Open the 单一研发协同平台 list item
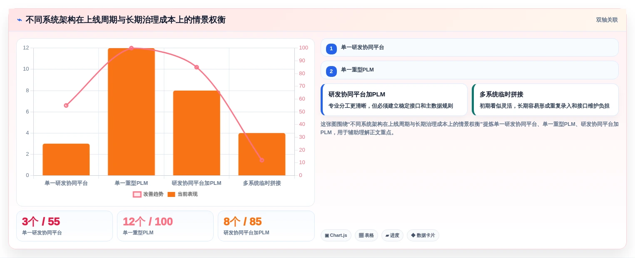 click(x=469, y=47)
